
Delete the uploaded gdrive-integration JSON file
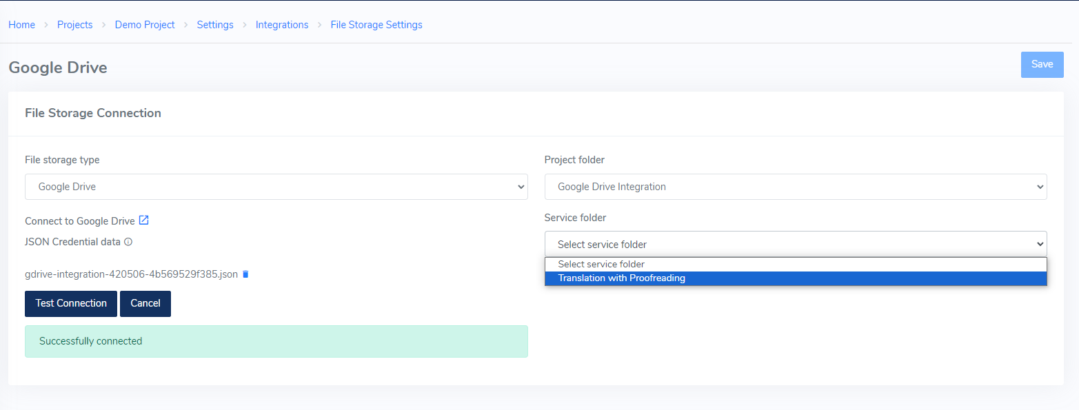click(x=245, y=274)
